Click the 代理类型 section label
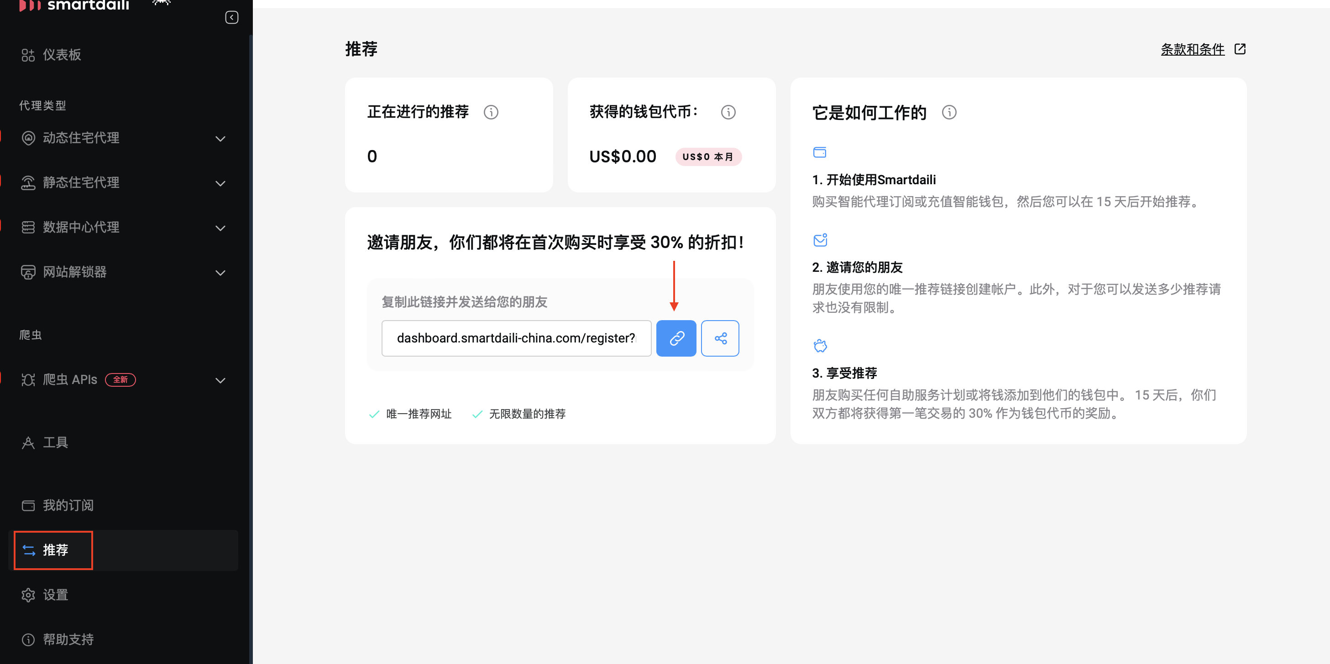Screen dimensions: 1330x664 tap(42, 105)
